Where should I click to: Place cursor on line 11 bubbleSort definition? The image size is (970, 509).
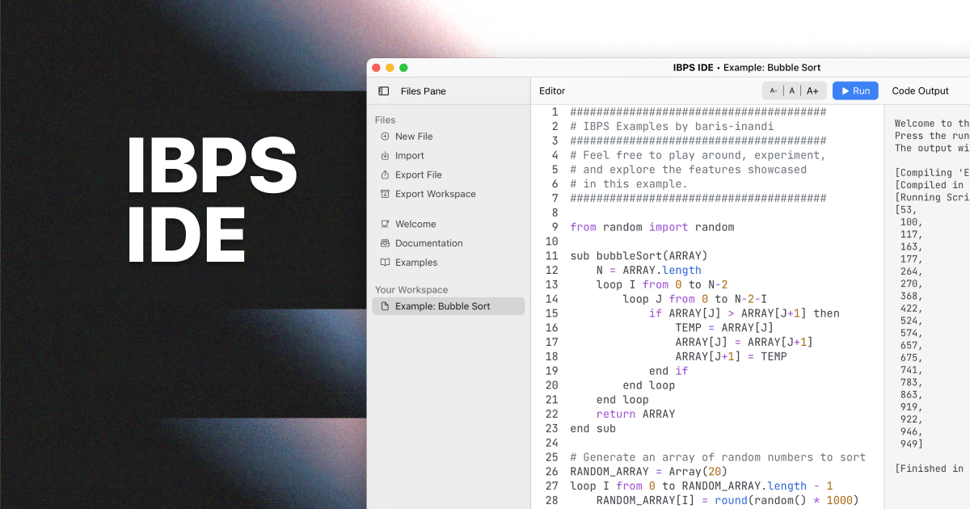tap(639, 256)
